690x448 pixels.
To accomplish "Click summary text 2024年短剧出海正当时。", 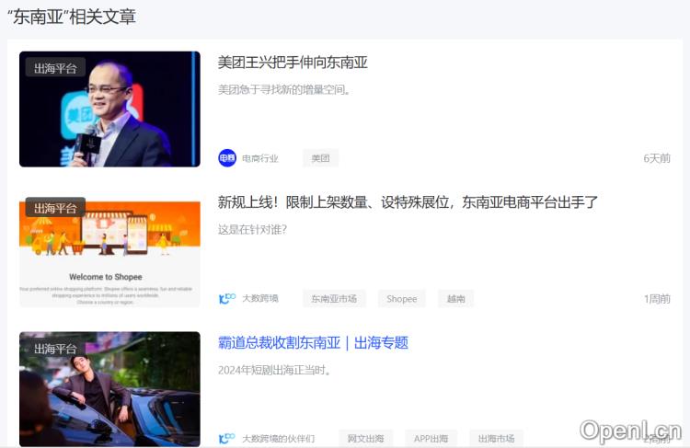I will point(274,370).
